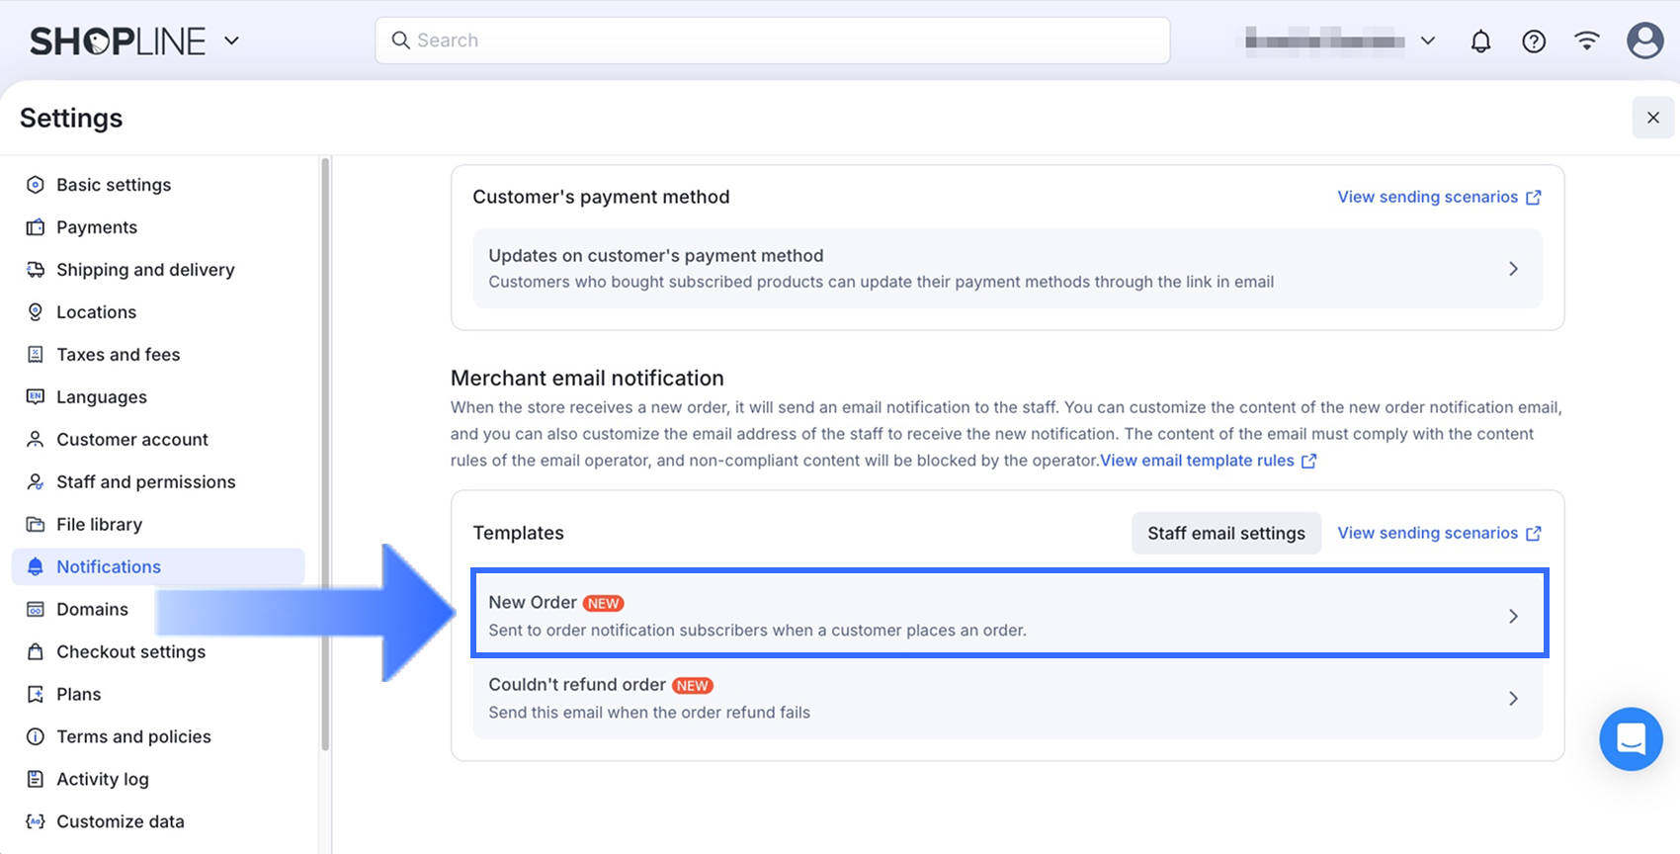Open the help question mark icon
The width and height of the screenshot is (1680, 854).
[x=1534, y=42]
